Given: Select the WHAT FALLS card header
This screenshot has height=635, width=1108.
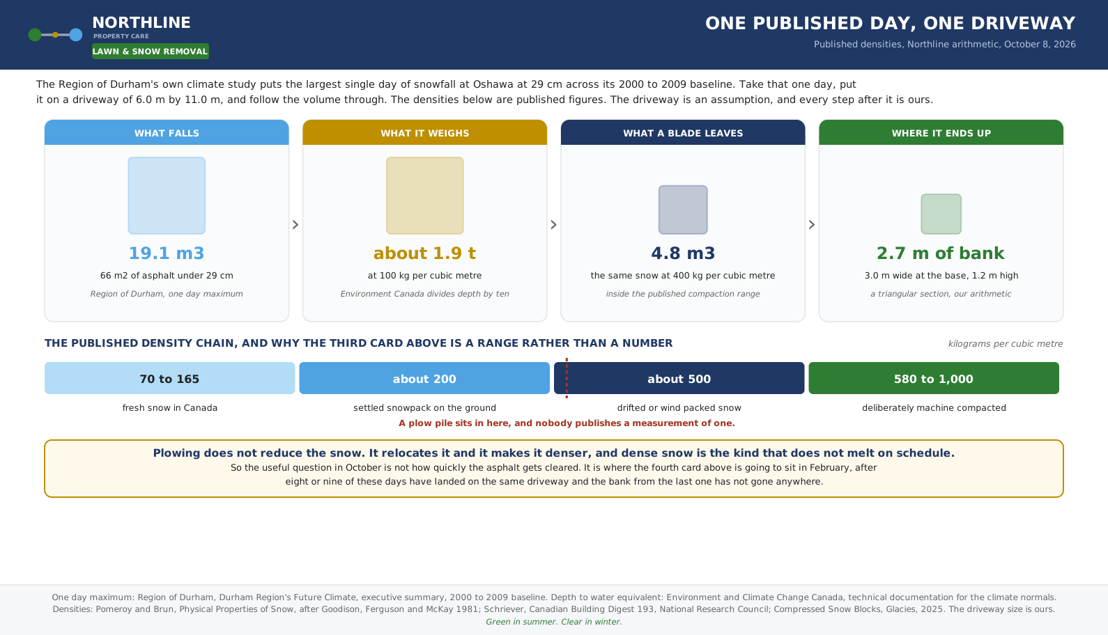Looking at the screenshot, I should point(167,132).
